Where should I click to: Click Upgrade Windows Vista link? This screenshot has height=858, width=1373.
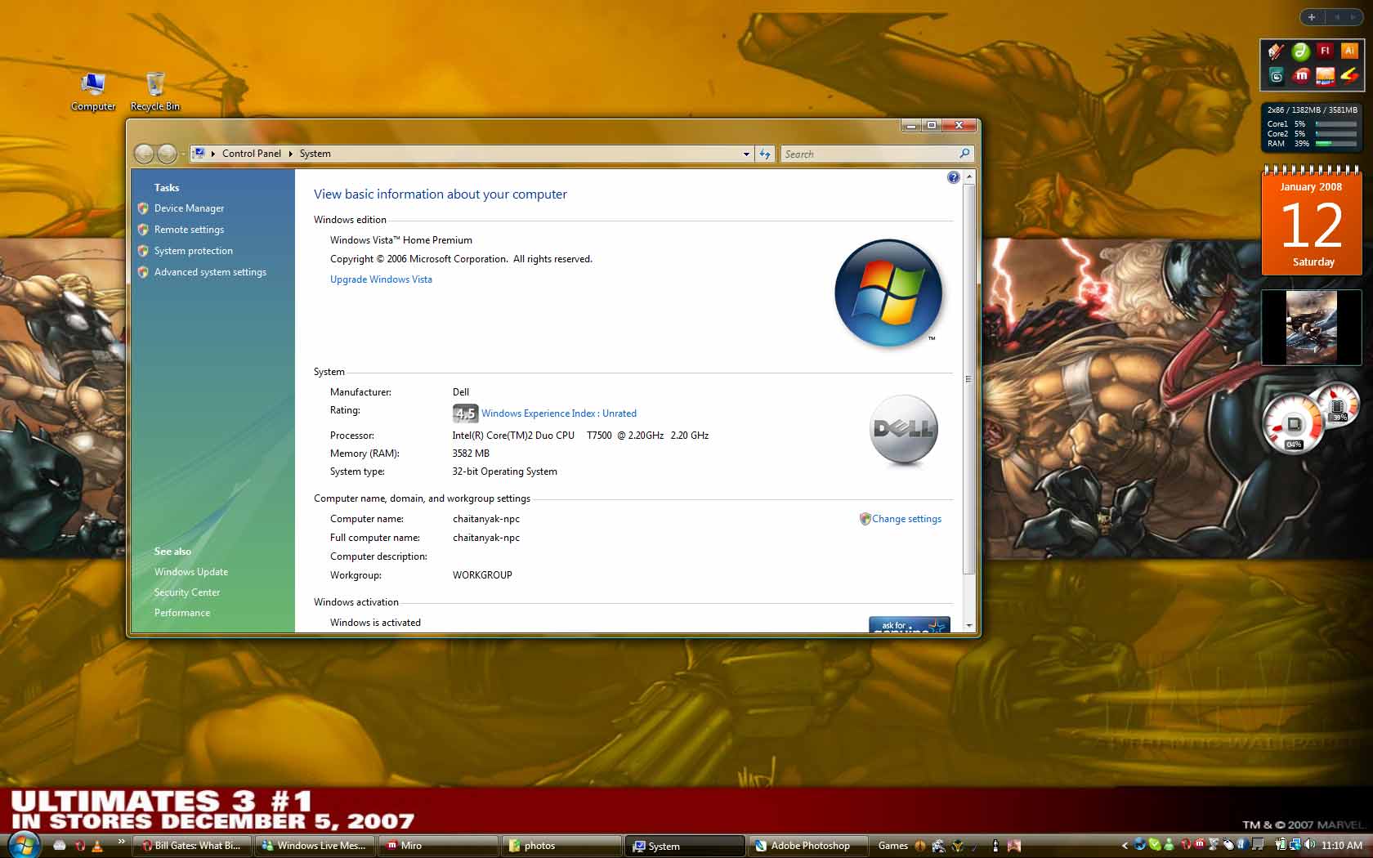[381, 279]
